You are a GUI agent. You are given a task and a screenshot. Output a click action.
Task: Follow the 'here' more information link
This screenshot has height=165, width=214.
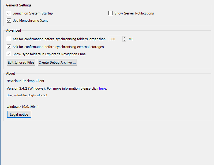coord(103,89)
